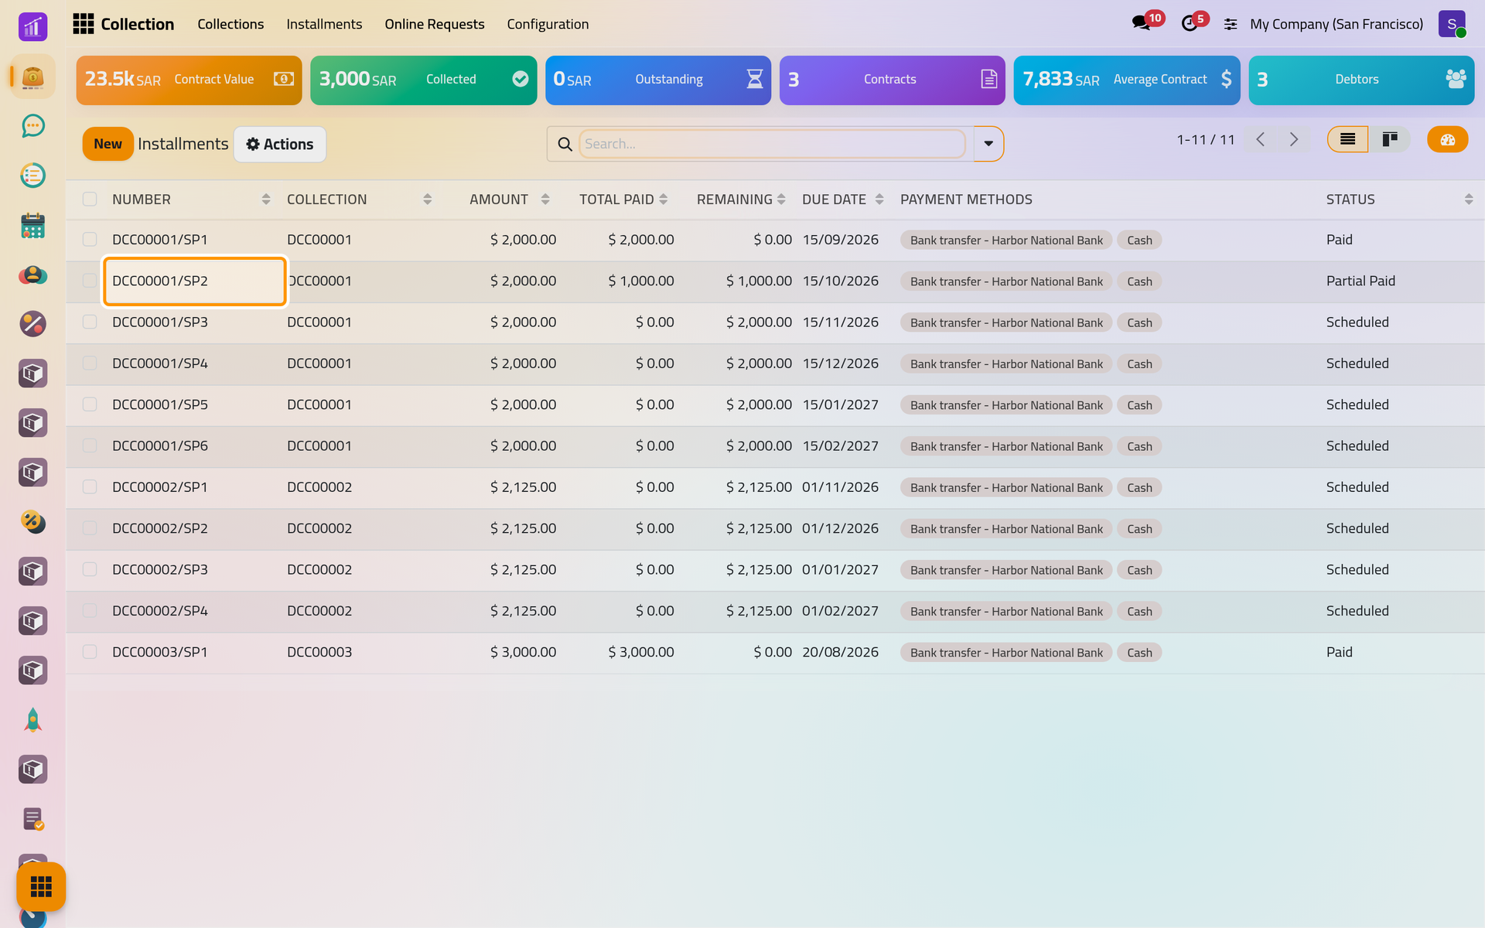Go to the next page of records
This screenshot has width=1485, height=928.
(1294, 139)
